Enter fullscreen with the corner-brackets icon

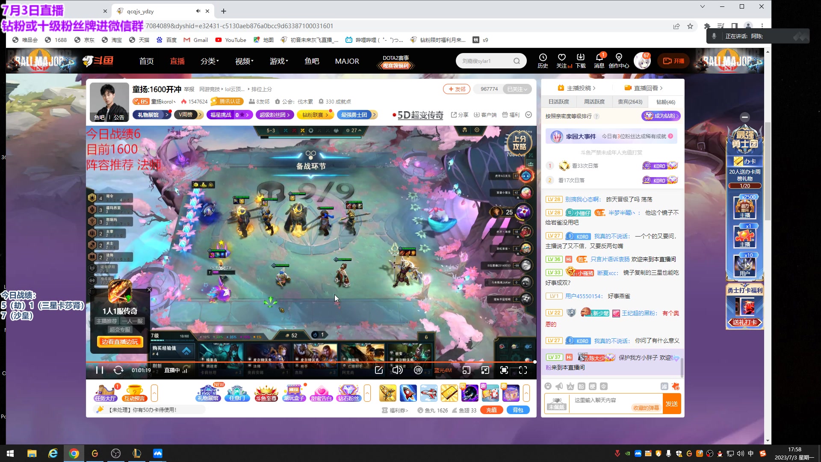click(523, 370)
